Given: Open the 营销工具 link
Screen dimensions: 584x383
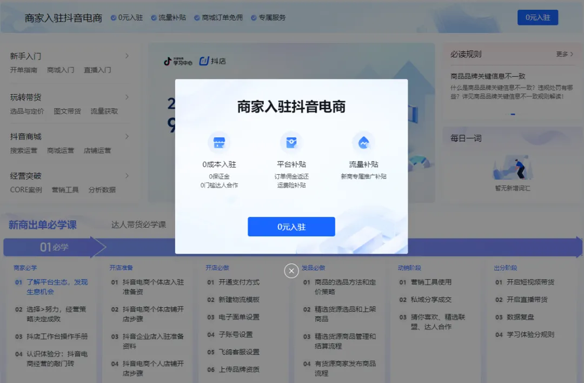Looking at the screenshot, I should (x=65, y=190).
